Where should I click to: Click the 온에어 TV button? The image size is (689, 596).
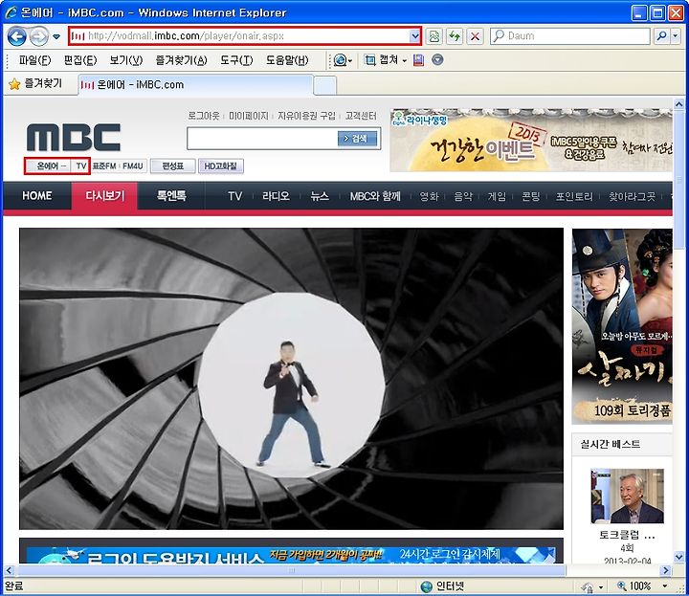tap(57, 166)
